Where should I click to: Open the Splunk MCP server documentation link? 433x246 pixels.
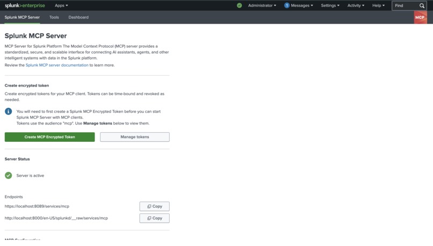coord(57,65)
